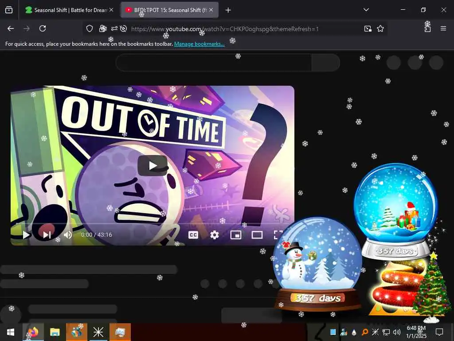Open a new browser tab
Screen dimensions: 454x341
228,10
